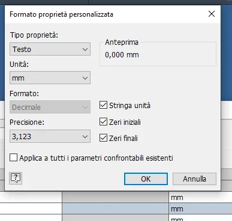Expand the Unità dropdown set to mm
Image resolution: width=232 pixels, height=221 pixels.
tap(50, 78)
